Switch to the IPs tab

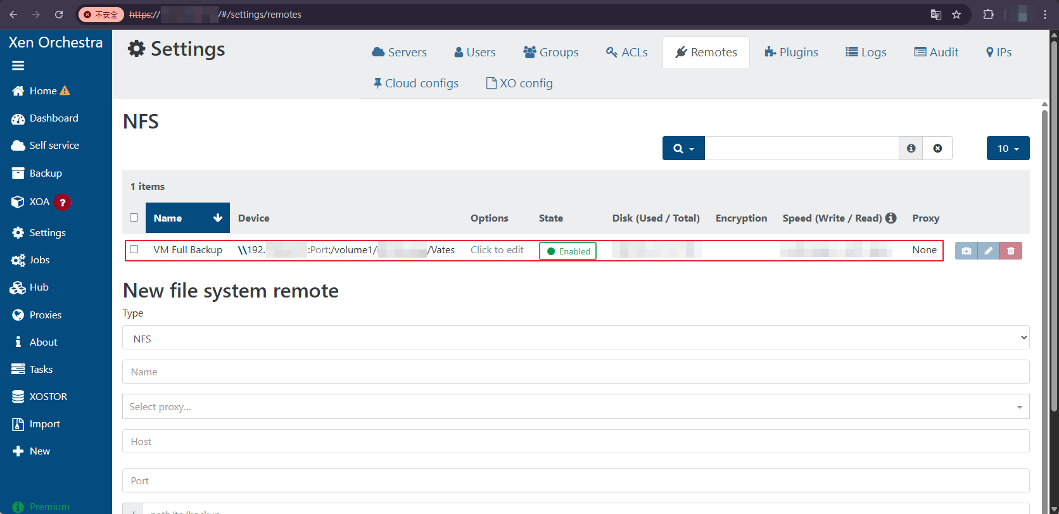pos(999,53)
